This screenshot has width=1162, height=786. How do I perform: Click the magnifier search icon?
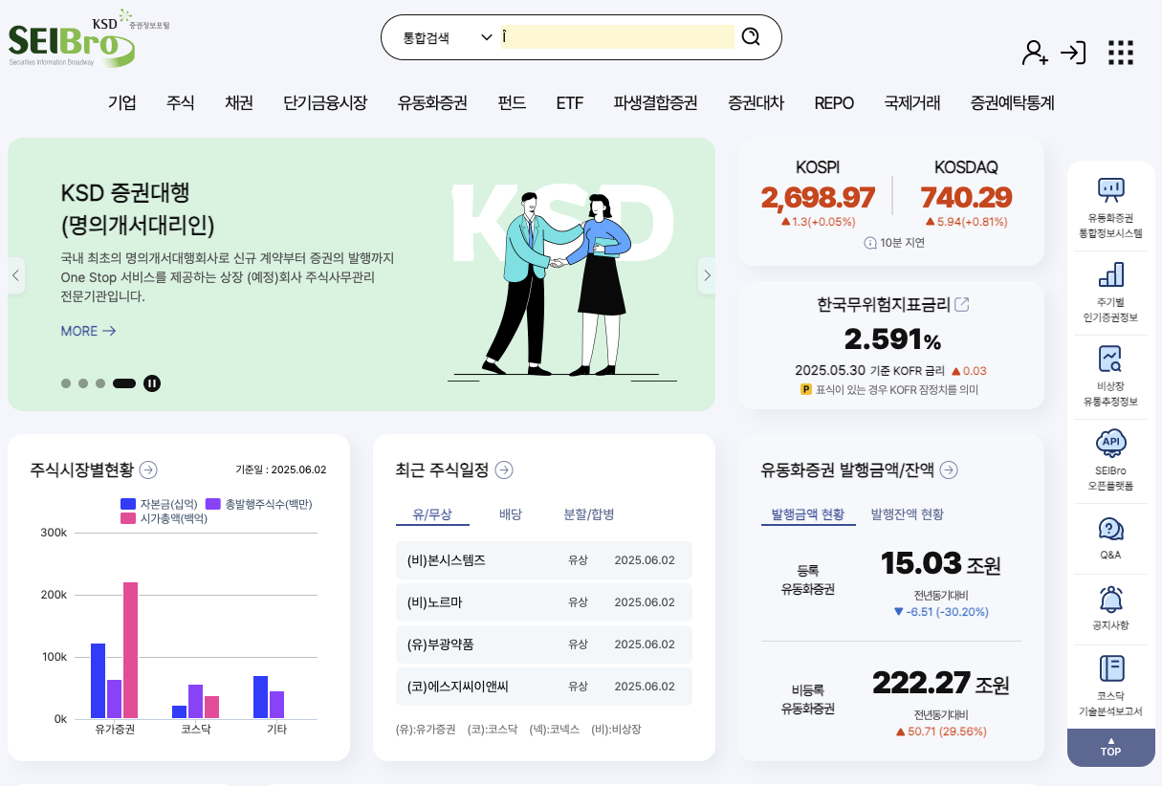click(751, 37)
